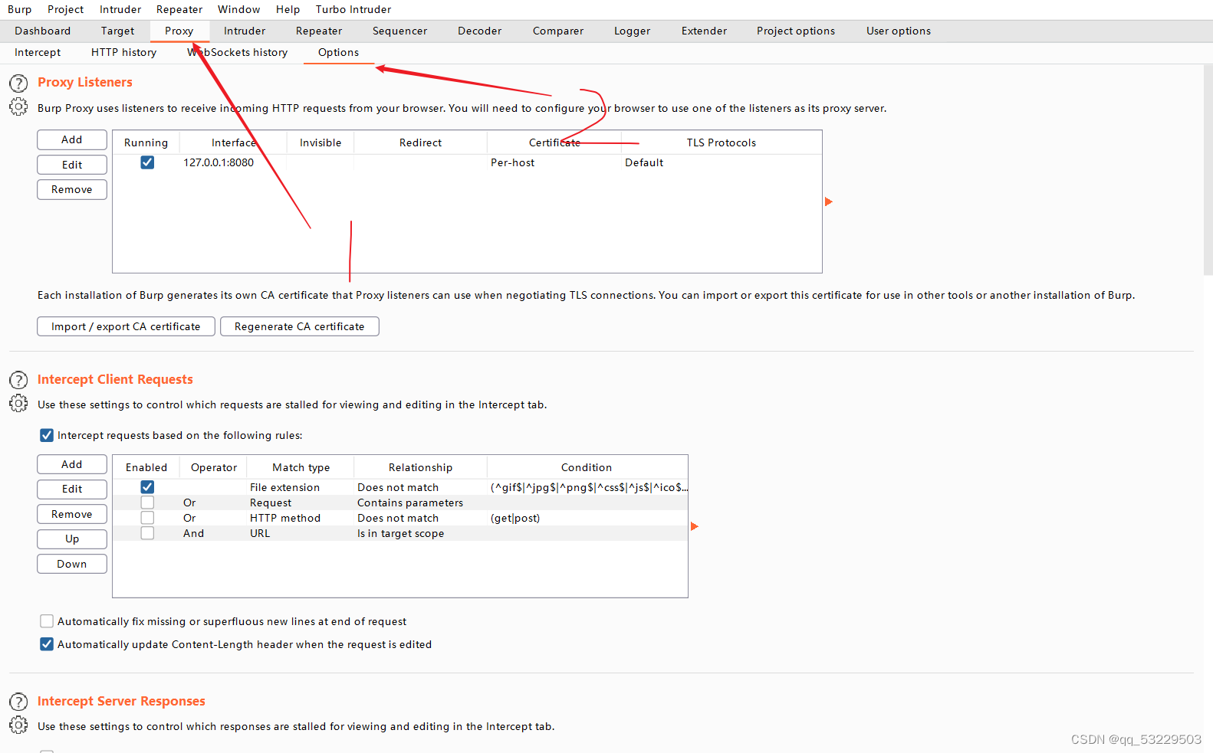Enable the Is in target scope rule
The image size is (1213, 753).
click(x=147, y=533)
